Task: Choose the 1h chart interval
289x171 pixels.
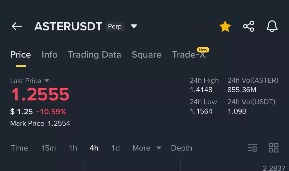Action: point(73,148)
